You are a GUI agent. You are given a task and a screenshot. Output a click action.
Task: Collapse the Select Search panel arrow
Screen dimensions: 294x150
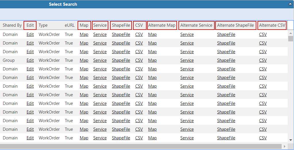click(290, 4)
